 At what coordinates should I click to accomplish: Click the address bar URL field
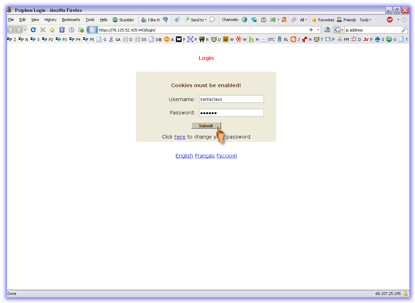(x=202, y=30)
